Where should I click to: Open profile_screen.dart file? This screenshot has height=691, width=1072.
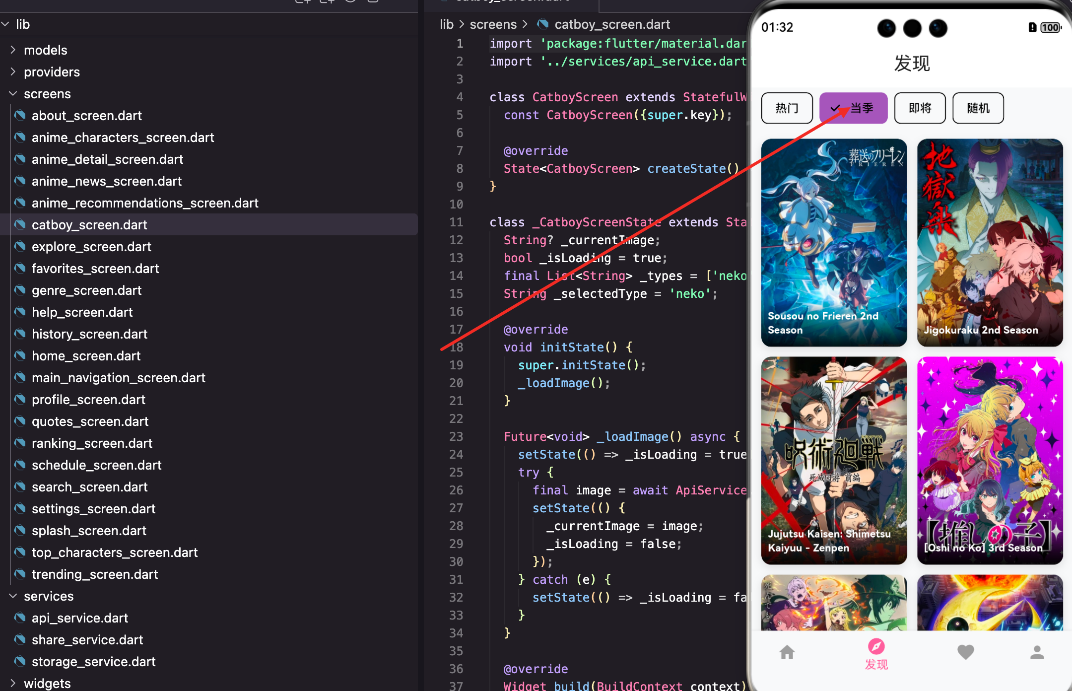(x=88, y=400)
